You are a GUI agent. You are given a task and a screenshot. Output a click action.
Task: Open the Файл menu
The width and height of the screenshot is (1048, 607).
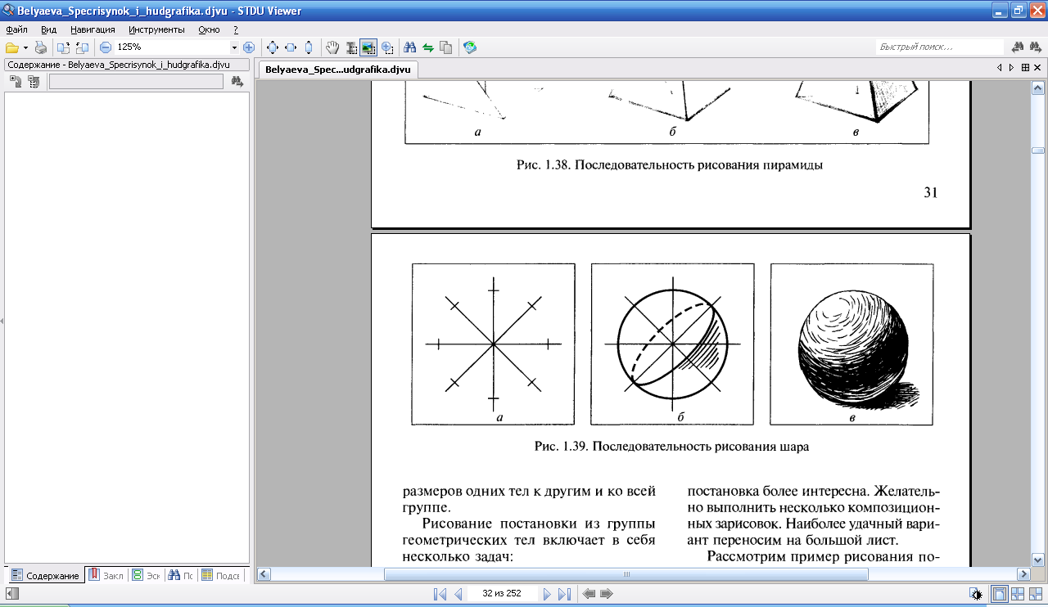click(x=16, y=29)
